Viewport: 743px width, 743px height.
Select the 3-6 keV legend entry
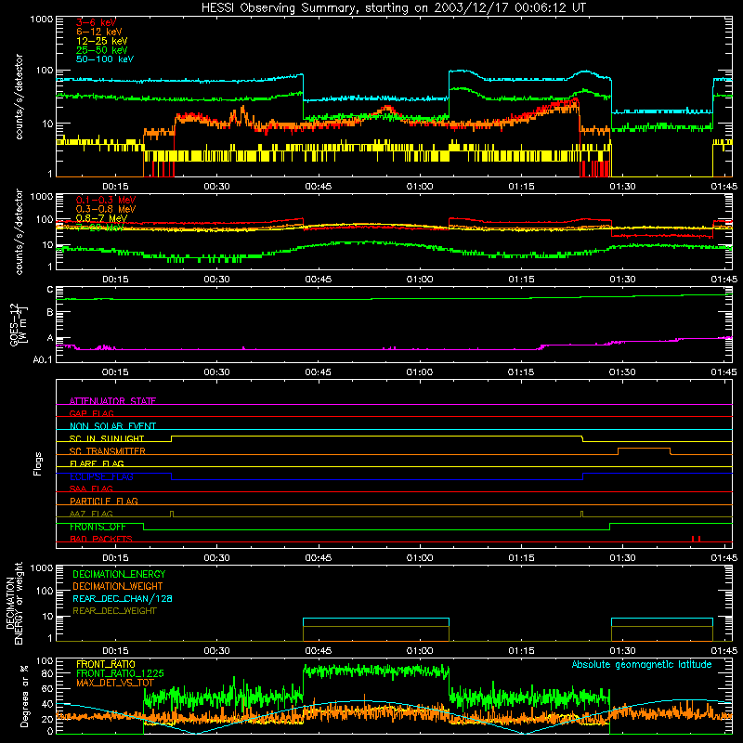click(96, 22)
